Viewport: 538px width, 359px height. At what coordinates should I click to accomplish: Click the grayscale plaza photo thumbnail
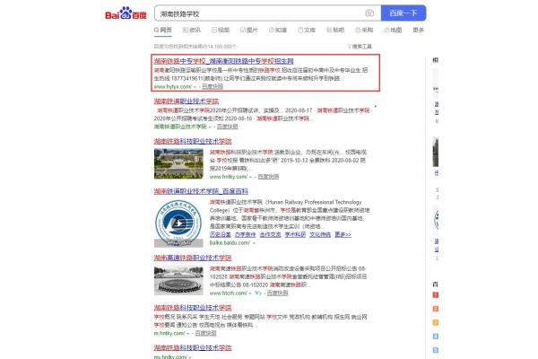point(178,280)
